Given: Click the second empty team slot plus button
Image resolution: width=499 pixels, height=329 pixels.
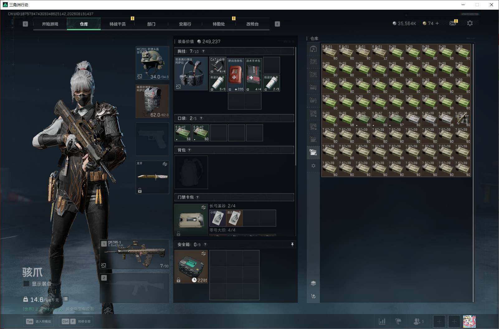Looking at the screenshot, I should click(x=454, y=321).
